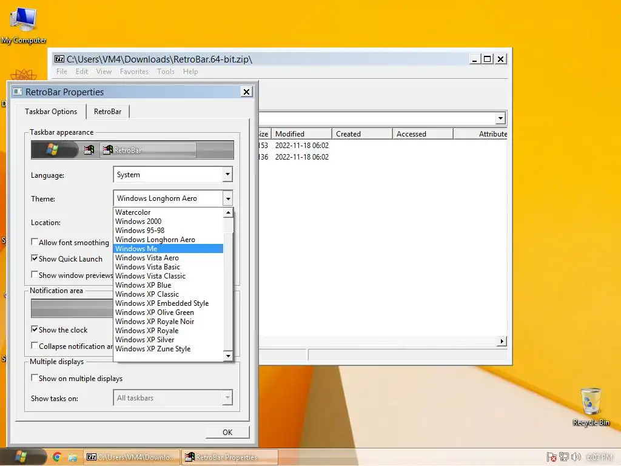Sort by the Created column header
The height and width of the screenshot is (466, 621).
pos(362,134)
